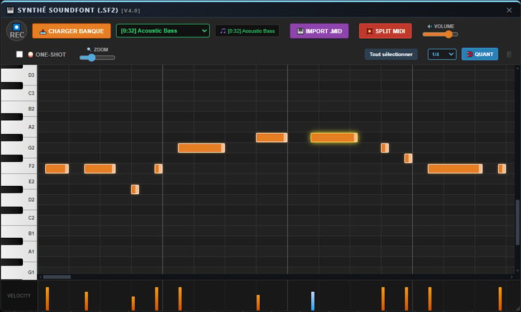Click Tout sélectionner to select all notes
This screenshot has width=521, height=312.
coord(391,54)
